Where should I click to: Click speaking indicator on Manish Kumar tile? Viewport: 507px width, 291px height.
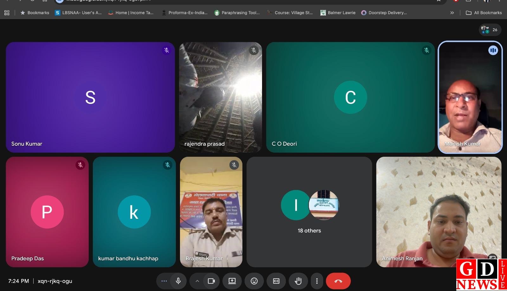point(493,50)
